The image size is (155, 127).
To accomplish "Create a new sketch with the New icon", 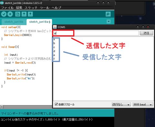I will point(18,14).
